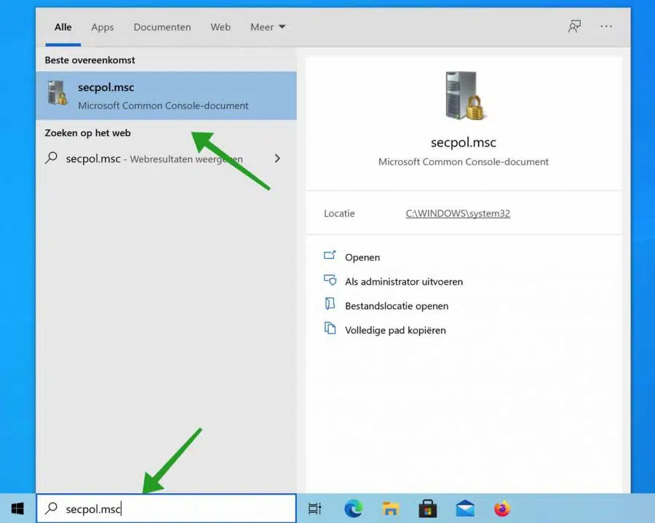
Task: Open Microsoft Store from the taskbar
Action: click(x=428, y=508)
